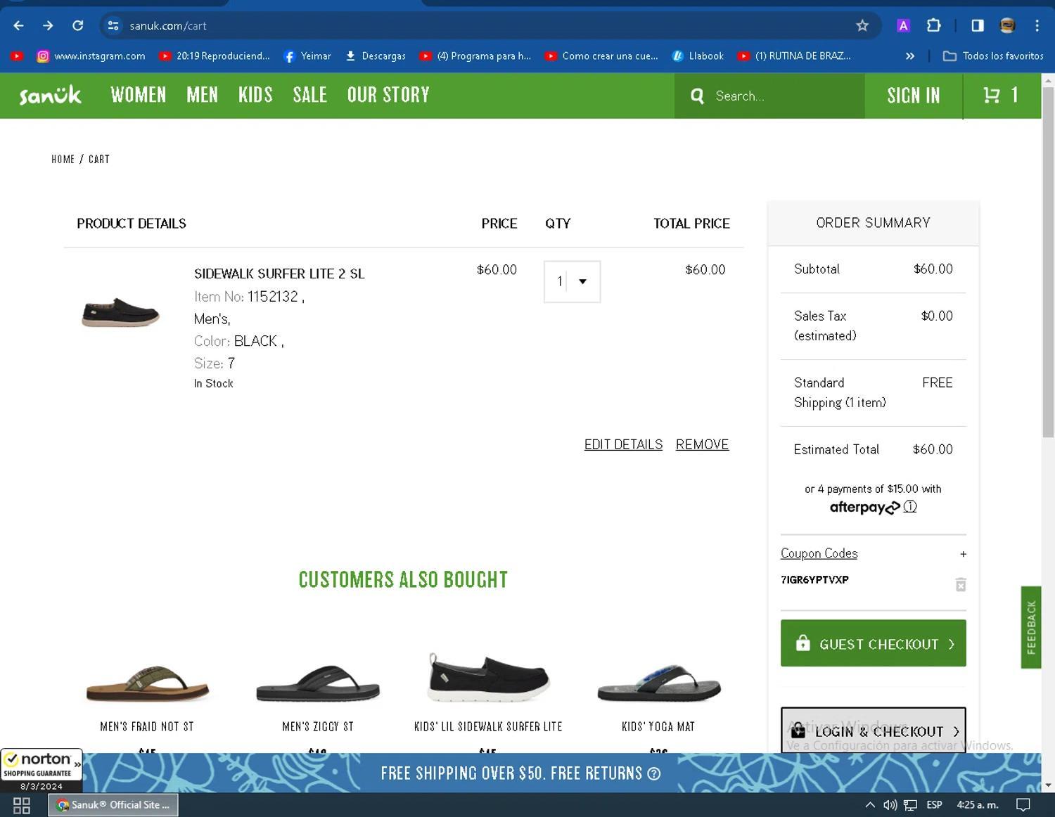Image resolution: width=1055 pixels, height=817 pixels.
Task: Click the Llabook bookmark icon
Action: tap(678, 56)
